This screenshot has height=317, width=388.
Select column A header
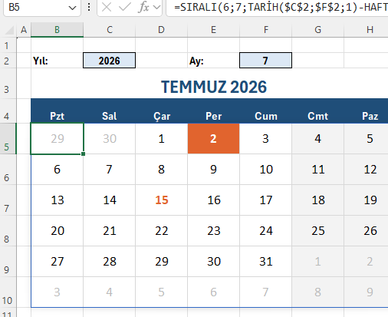(24, 30)
